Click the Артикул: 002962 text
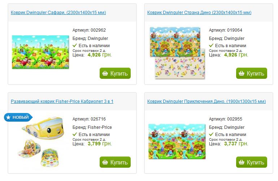 89,30
